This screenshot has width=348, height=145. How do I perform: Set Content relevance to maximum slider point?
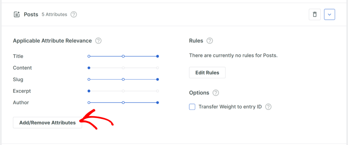click(157, 68)
